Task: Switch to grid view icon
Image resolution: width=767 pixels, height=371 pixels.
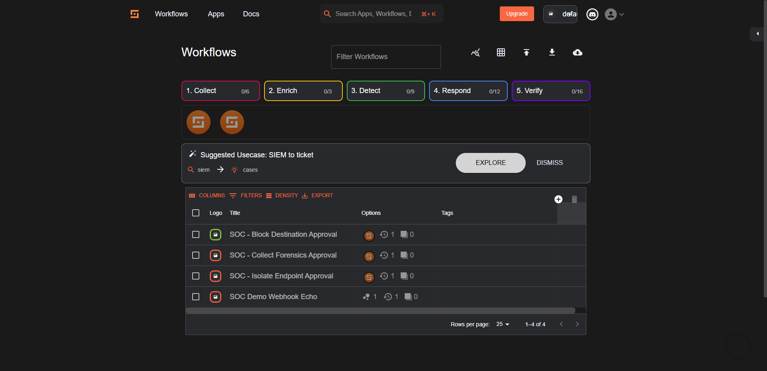Action: pos(501,52)
